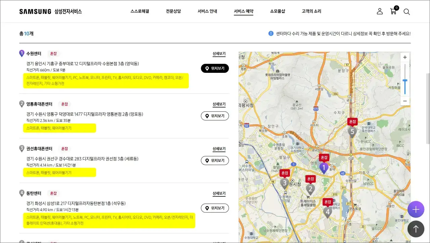Click 혼잡 label above map marker 3

[x=285, y=173]
